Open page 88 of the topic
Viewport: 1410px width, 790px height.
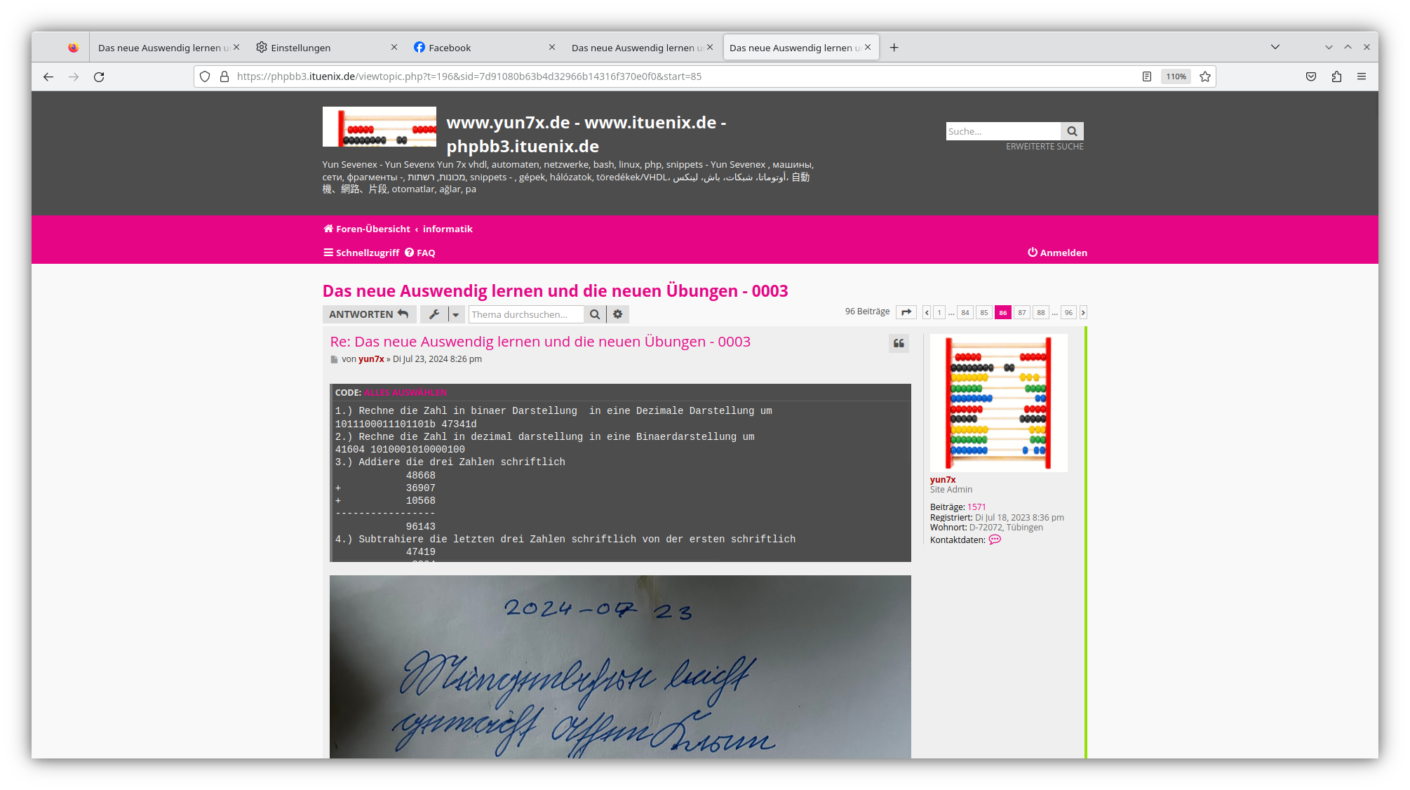pyautogui.click(x=1041, y=312)
